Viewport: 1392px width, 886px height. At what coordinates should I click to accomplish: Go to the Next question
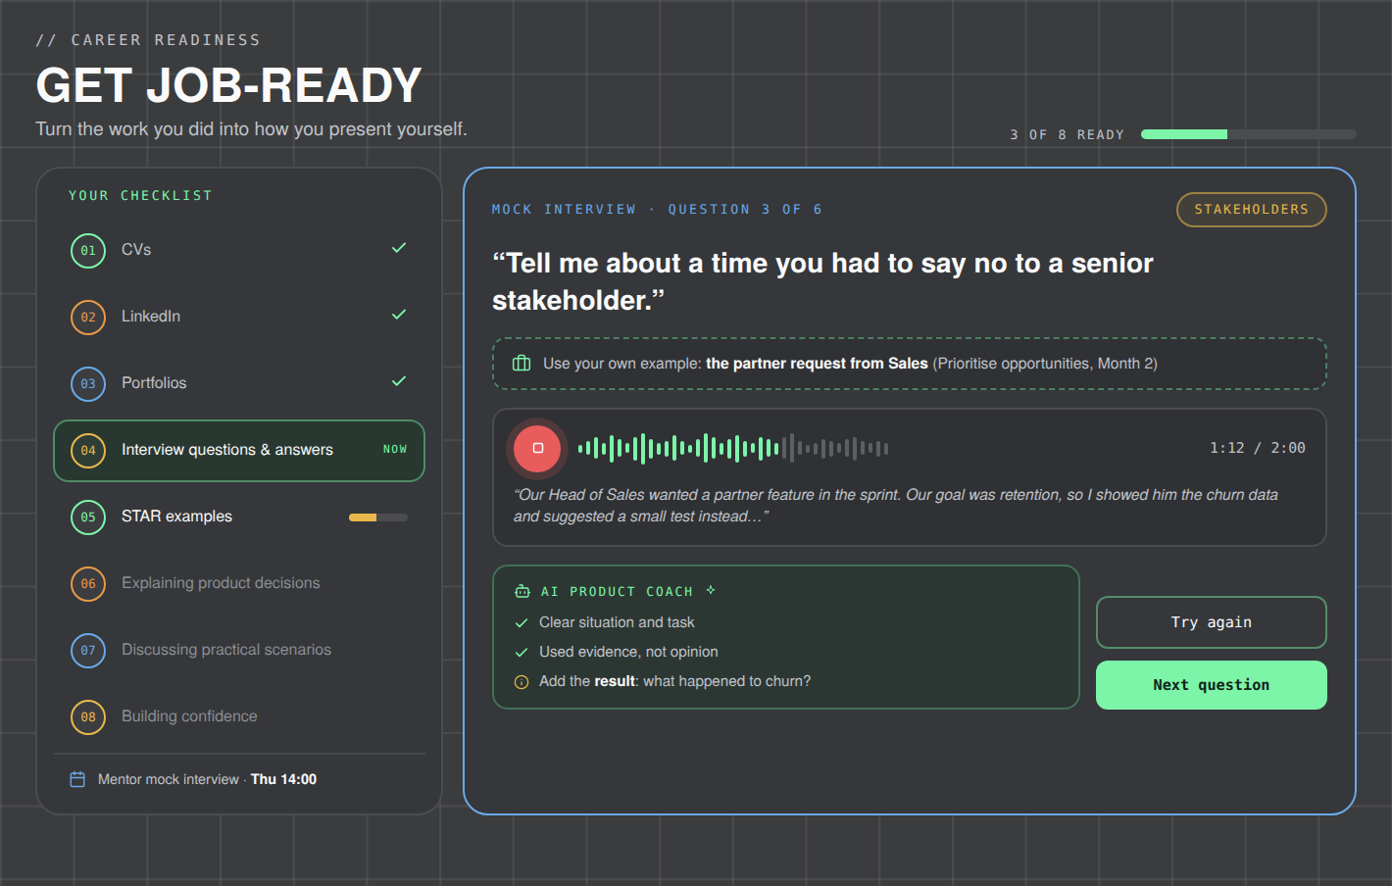pos(1211,685)
